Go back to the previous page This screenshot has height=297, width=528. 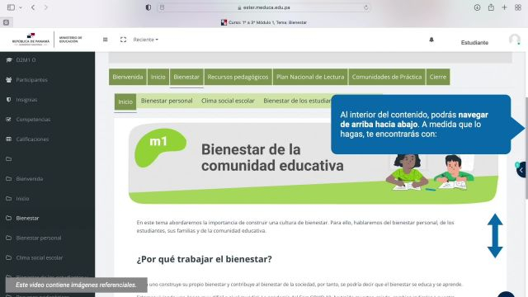[33, 7]
